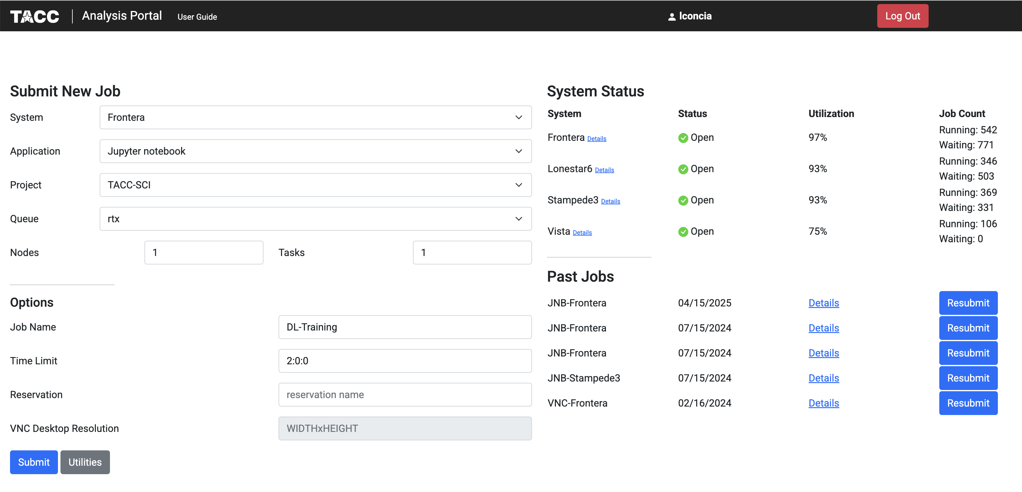Open the System dropdown showing Frontera
Viewport: 1022px width, 492px height.
click(x=315, y=117)
